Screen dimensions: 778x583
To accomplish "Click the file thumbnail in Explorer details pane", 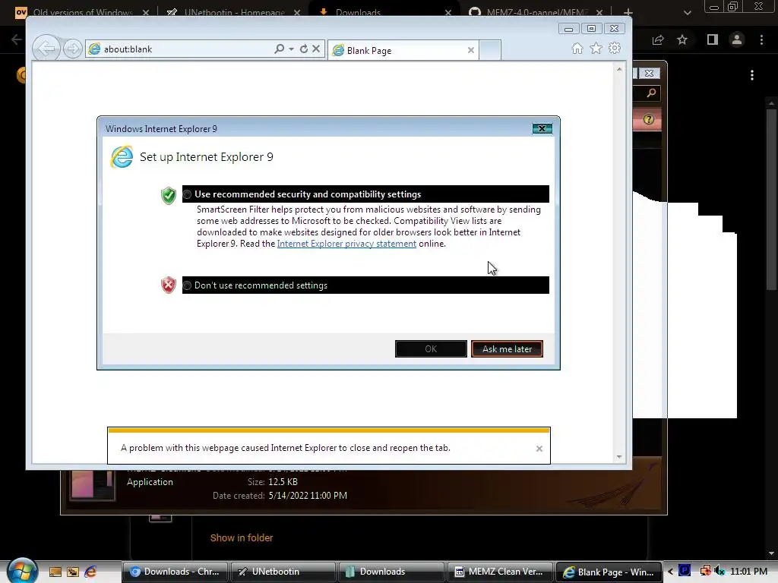I will [92, 484].
